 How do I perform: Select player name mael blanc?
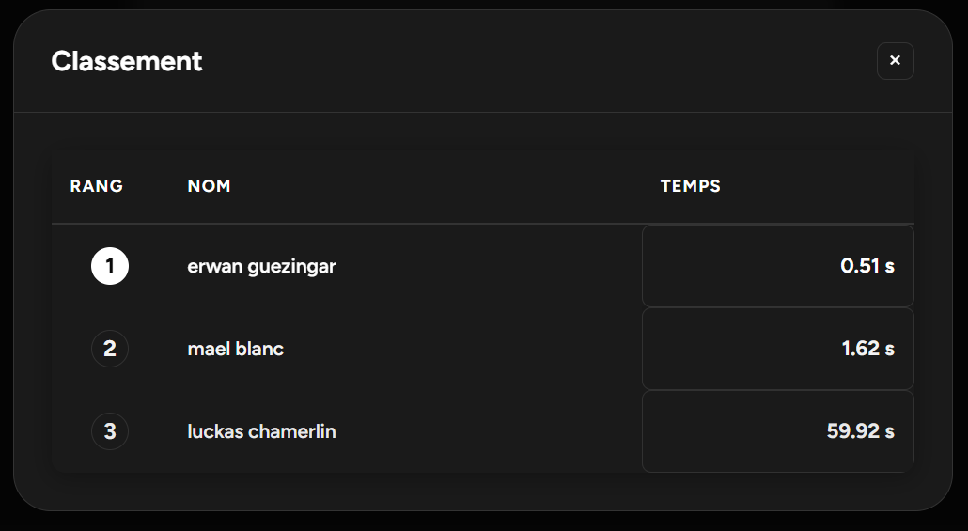(x=235, y=350)
